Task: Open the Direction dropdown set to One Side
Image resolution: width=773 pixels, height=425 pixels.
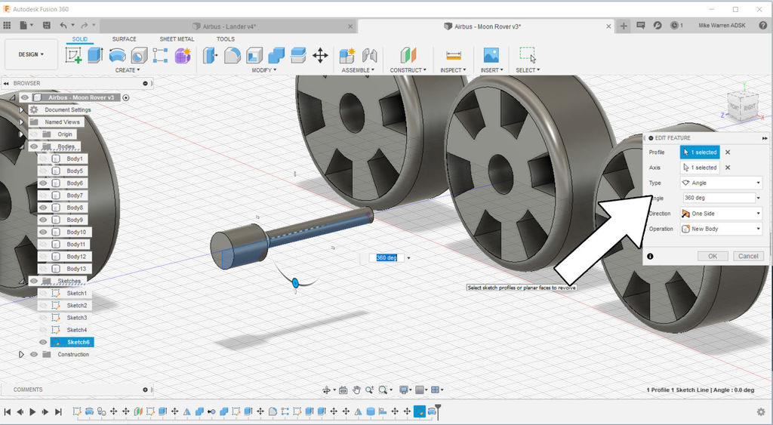Action: tap(721, 214)
